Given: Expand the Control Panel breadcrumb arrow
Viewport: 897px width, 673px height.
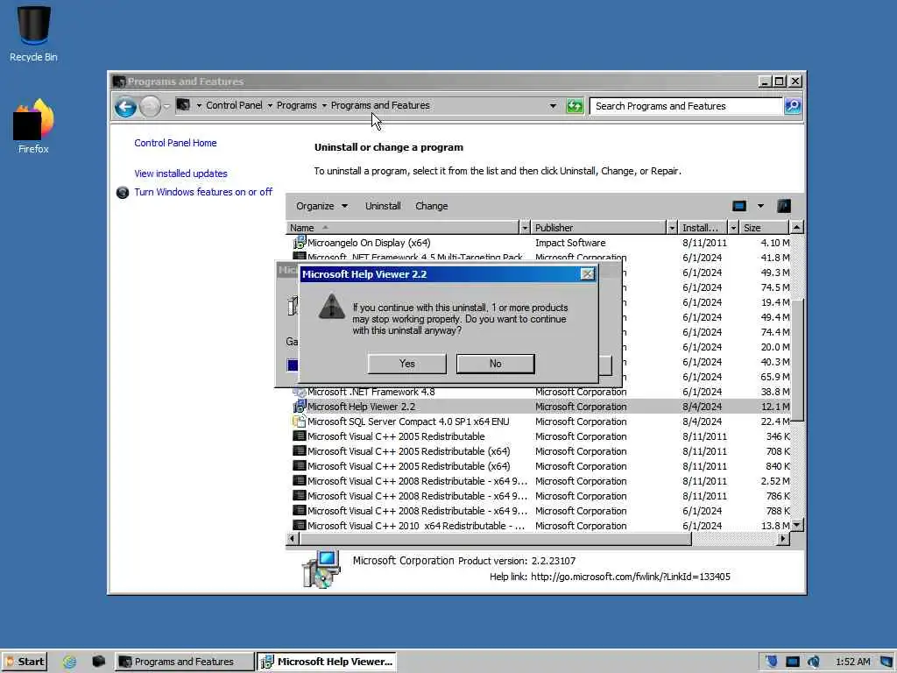Looking at the screenshot, I should coord(270,106).
